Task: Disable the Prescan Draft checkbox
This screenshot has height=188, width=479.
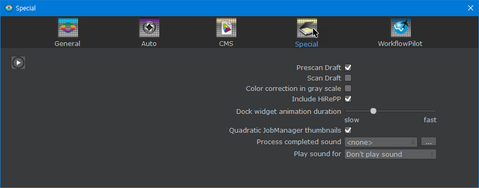Action: 348,67
